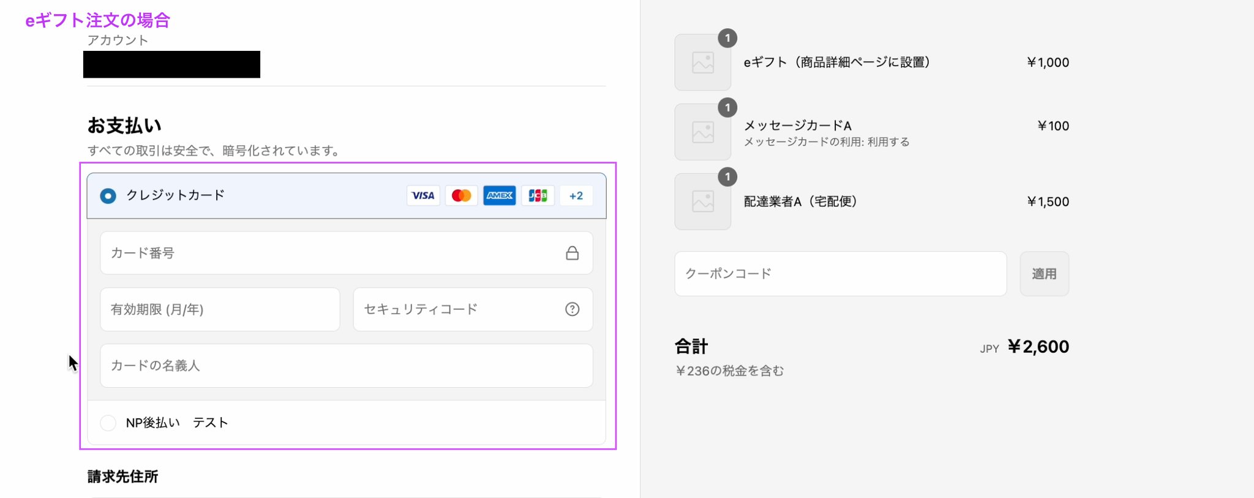
Task: Click the ¥1,500 price text
Action: [1048, 202]
